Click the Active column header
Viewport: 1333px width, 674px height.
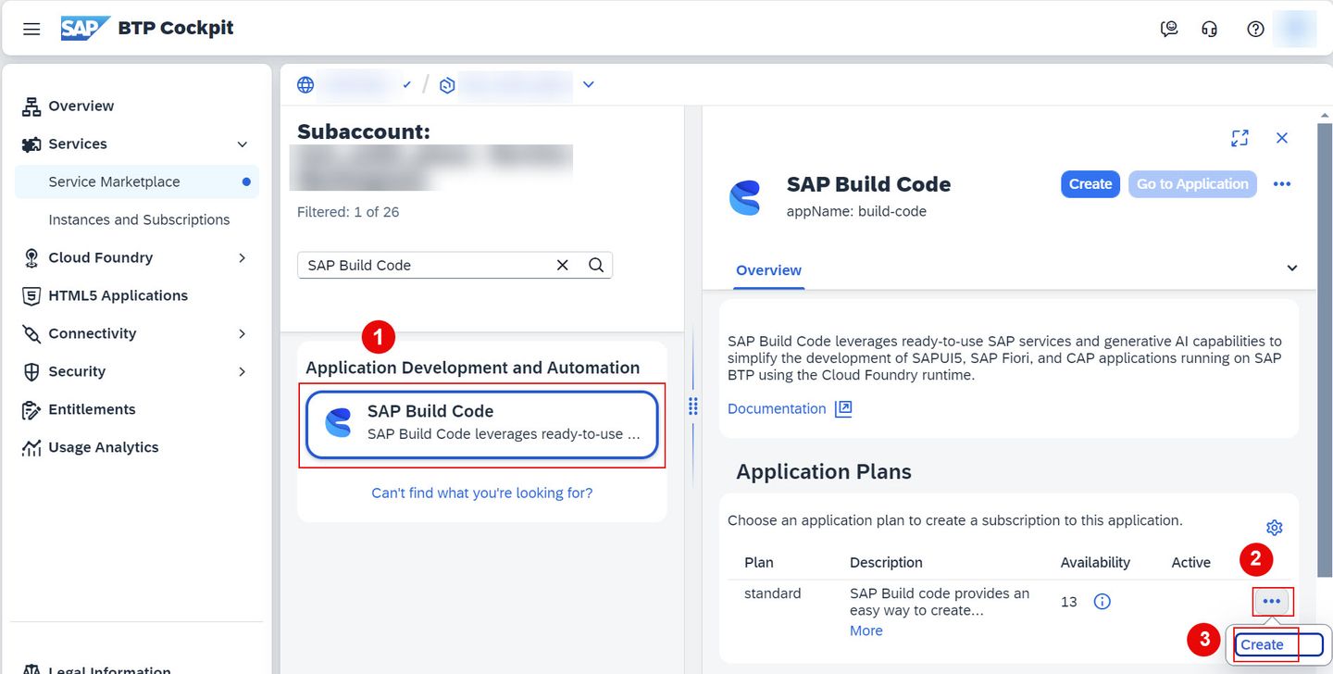[1190, 562]
